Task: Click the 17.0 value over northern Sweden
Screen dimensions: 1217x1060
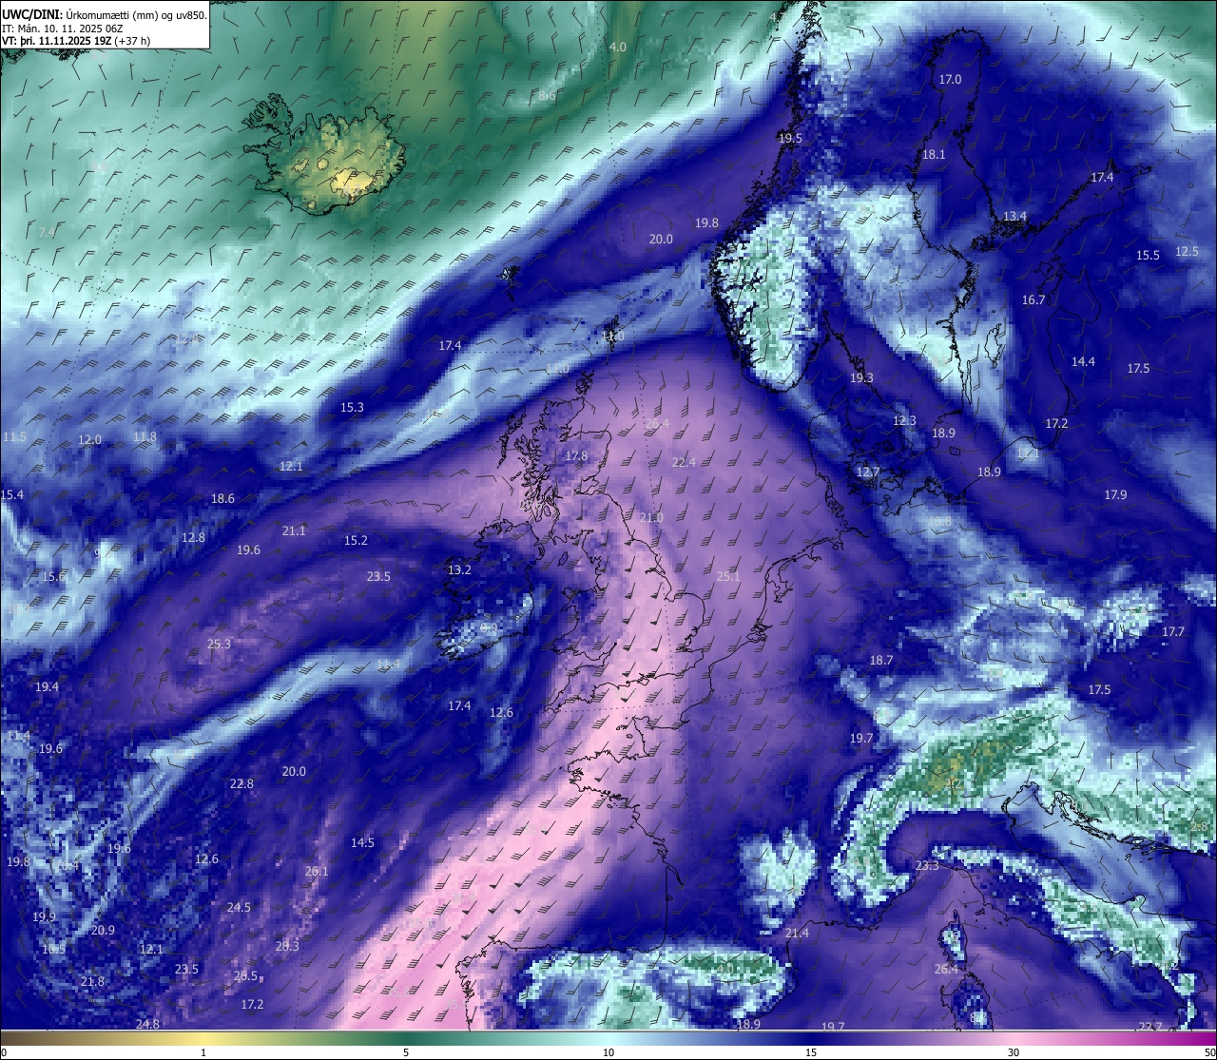Action: [951, 80]
